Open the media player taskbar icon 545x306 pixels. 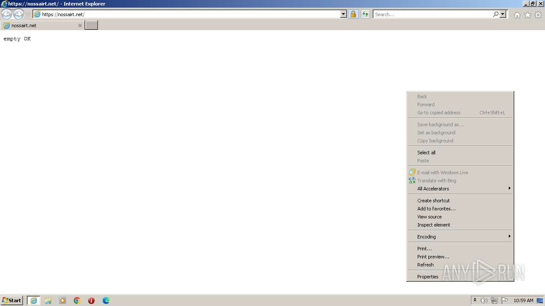pyautogui.click(x=63, y=300)
